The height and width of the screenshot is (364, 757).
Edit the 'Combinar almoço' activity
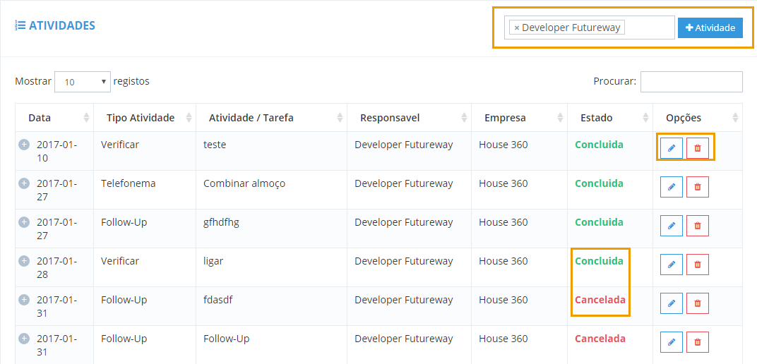tap(671, 186)
